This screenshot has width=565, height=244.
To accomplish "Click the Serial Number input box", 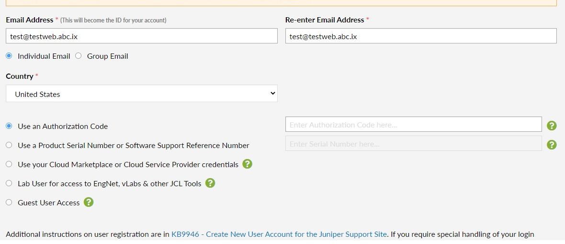I will point(413,144).
